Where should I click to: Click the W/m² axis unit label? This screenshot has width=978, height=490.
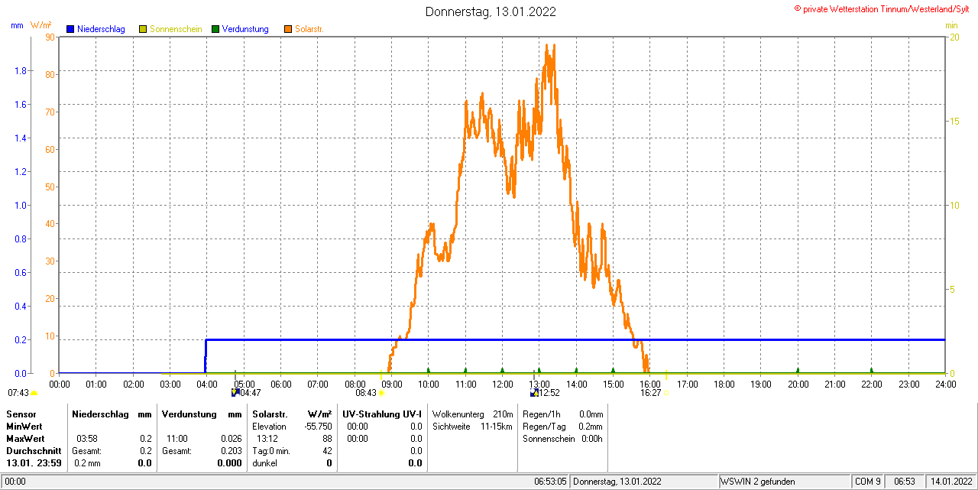pos(41,25)
